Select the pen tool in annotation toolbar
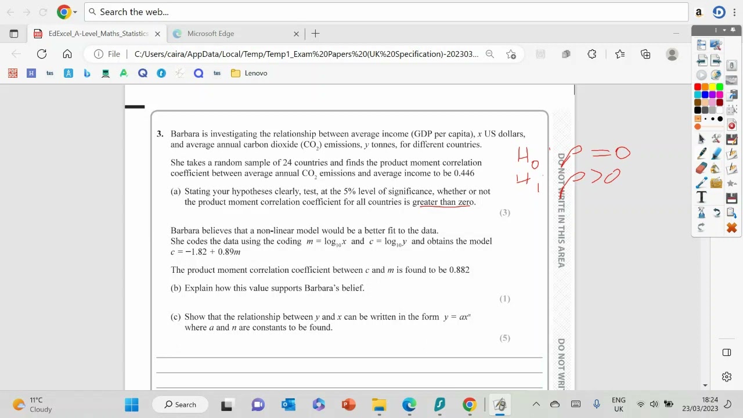Image resolution: width=743 pixels, height=418 pixels. tap(702, 154)
